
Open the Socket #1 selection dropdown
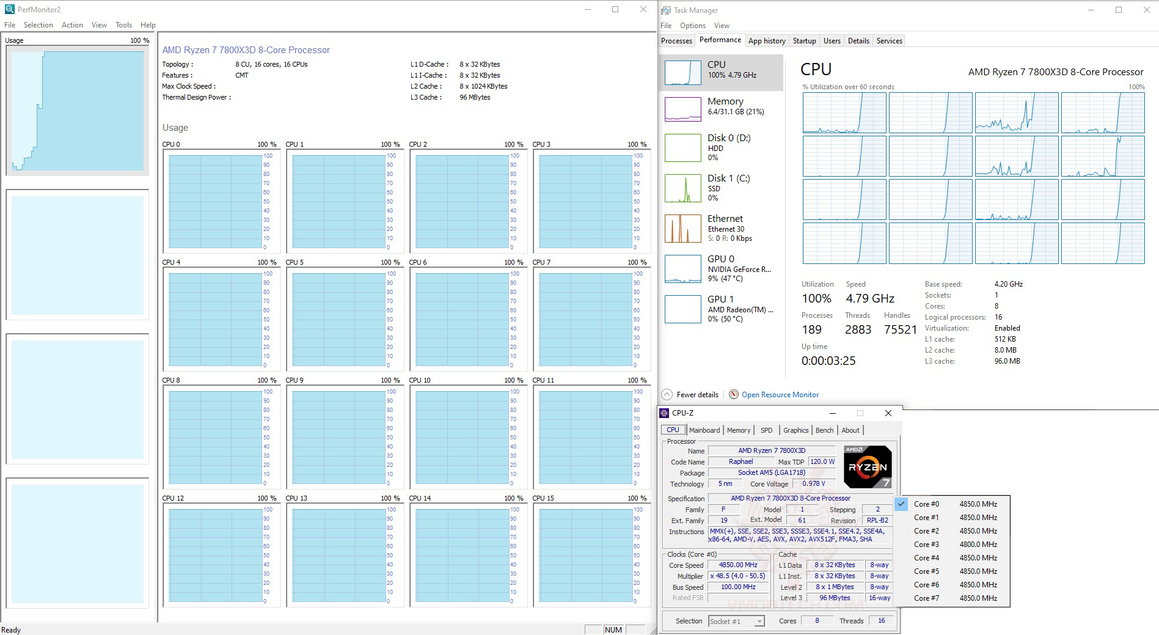pyautogui.click(x=736, y=622)
